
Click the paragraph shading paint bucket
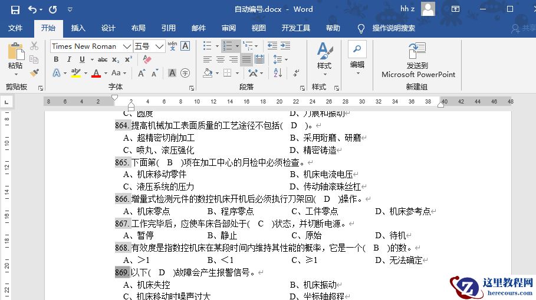208,73
